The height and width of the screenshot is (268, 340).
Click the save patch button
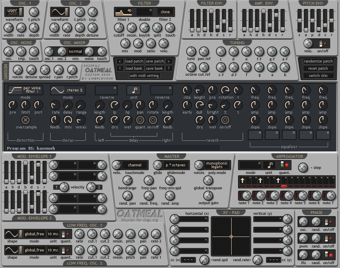click(154, 61)
